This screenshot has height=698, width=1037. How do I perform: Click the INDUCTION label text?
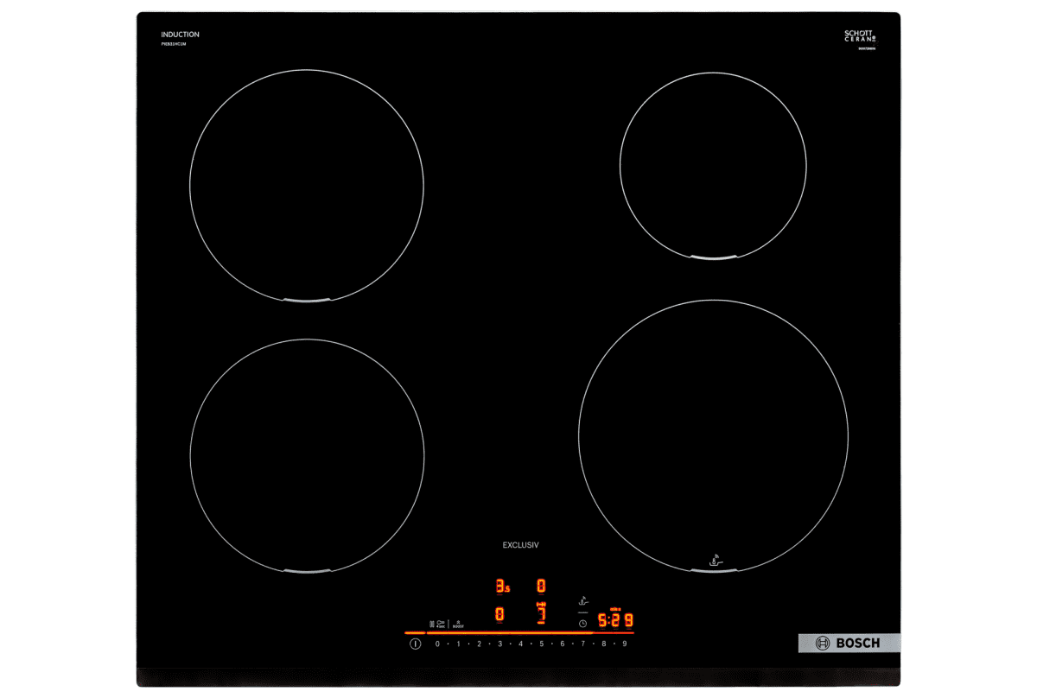pos(180,35)
